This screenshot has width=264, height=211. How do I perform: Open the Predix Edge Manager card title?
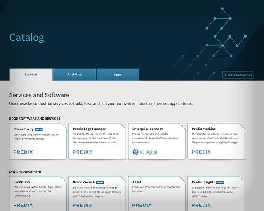(89, 129)
